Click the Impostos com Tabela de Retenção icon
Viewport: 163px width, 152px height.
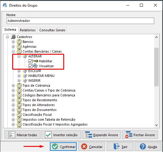[19, 119]
